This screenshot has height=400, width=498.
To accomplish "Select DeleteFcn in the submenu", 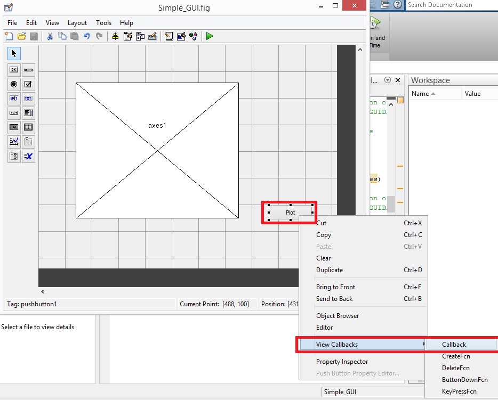I will (461, 368).
